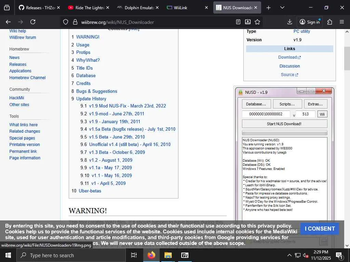Jump to Database section

[x=86, y=75]
